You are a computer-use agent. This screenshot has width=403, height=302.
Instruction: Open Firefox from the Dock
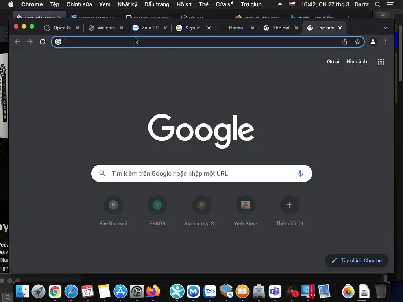pos(153,291)
